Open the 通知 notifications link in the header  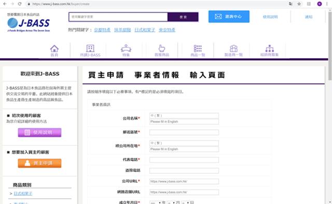(x=309, y=17)
